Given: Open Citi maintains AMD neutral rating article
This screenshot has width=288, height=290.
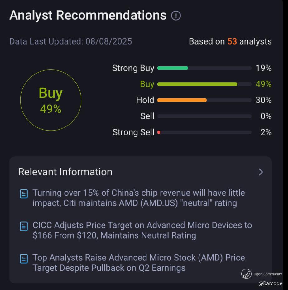Looking at the screenshot, I should tap(138, 198).
